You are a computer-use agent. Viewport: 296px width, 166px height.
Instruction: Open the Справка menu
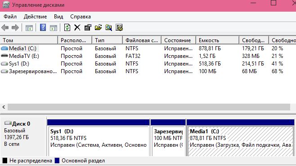coord(81,17)
